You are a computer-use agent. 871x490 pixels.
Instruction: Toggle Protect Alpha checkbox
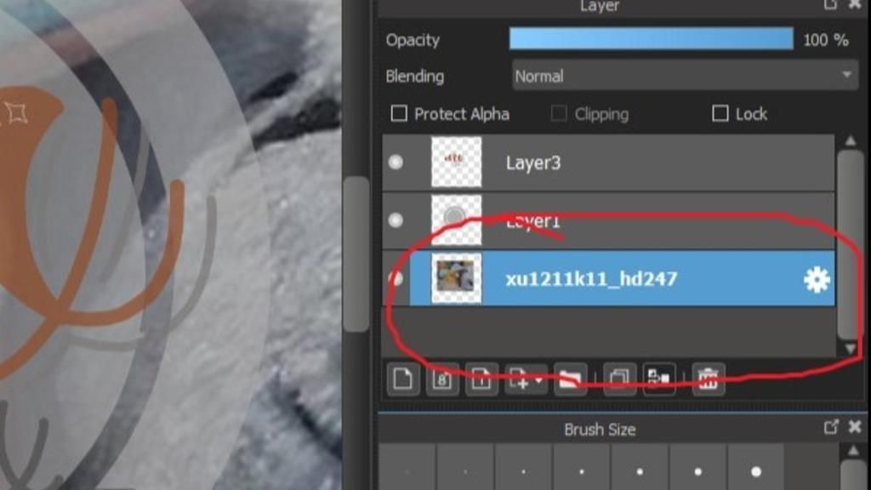coord(399,114)
